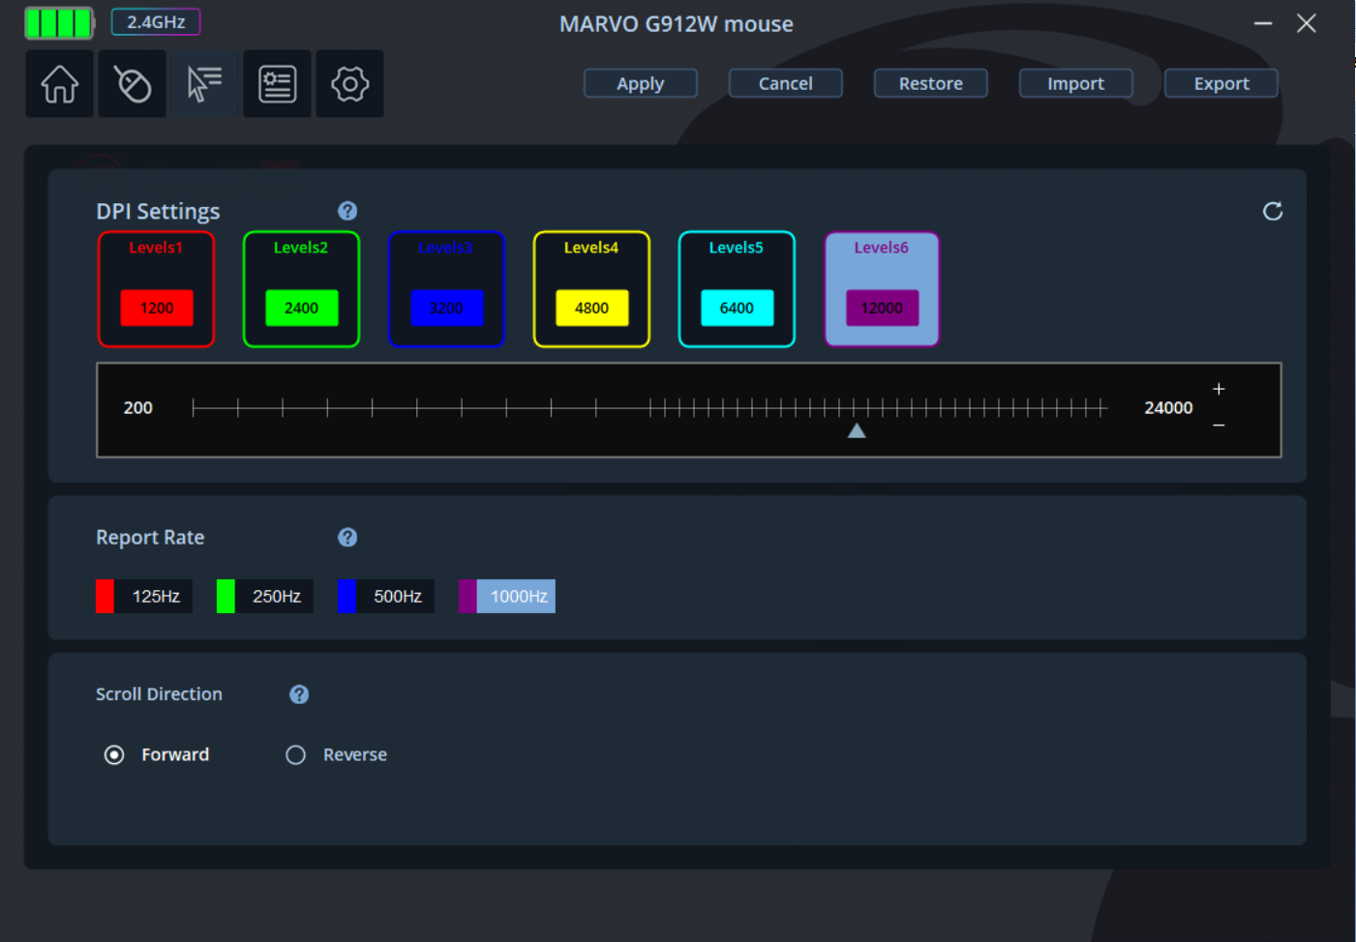Open the macro list icon

(x=277, y=84)
